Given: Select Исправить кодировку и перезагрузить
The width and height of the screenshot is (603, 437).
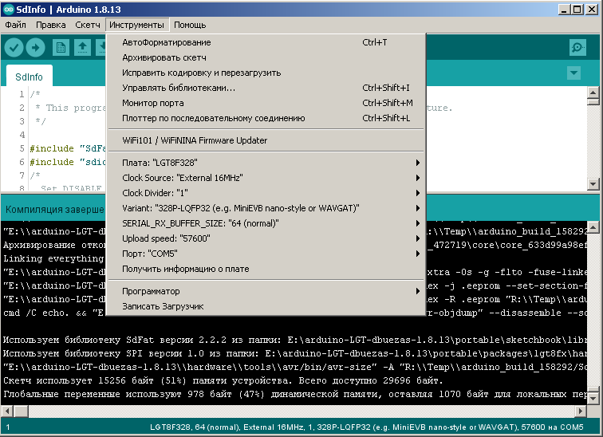Looking at the screenshot, I should [266, 73].
